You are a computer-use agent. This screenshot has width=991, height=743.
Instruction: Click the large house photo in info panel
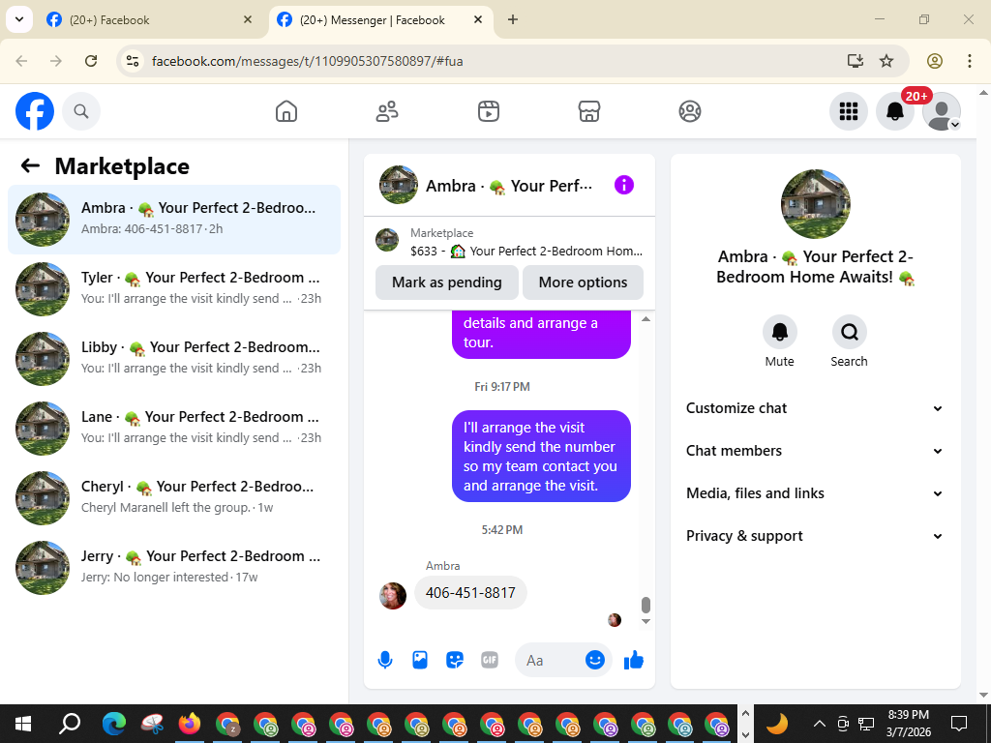815,204
